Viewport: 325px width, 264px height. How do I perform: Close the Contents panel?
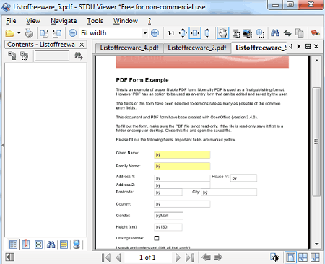pos(82,45)
